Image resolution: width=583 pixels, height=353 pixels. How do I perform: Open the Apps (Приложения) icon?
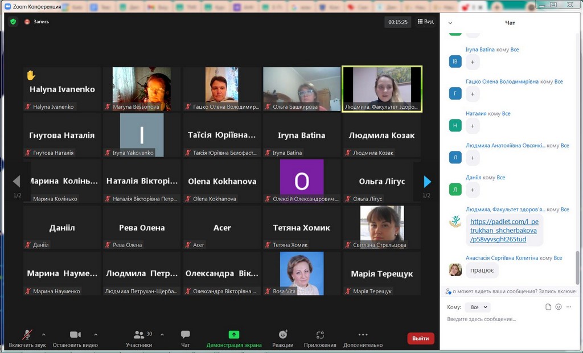(x=320, y=335)
